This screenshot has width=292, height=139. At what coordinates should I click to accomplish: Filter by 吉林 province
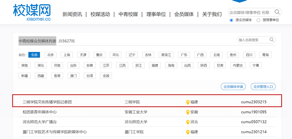(x=148, y=55)
